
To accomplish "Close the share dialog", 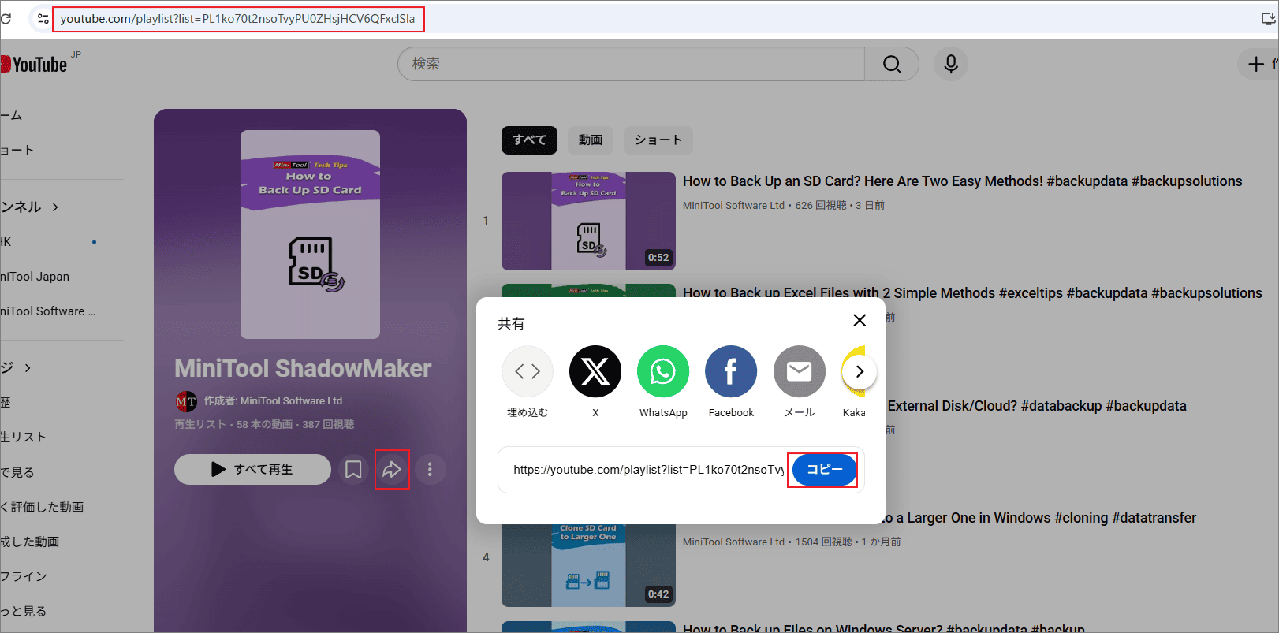I will [860, 320].
